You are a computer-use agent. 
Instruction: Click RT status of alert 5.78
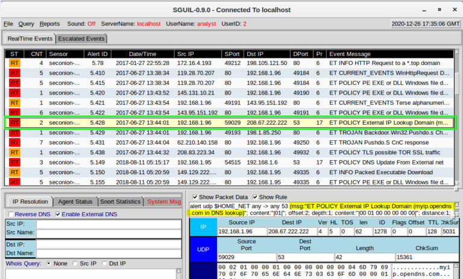[x=14, y=63]
